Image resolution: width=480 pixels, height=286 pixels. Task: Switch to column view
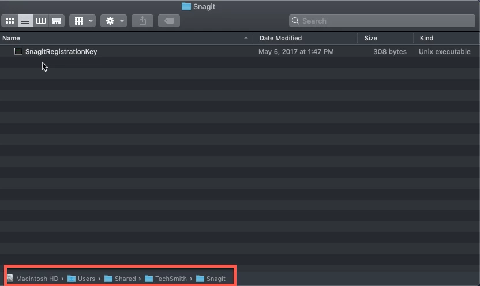(41, 21)
